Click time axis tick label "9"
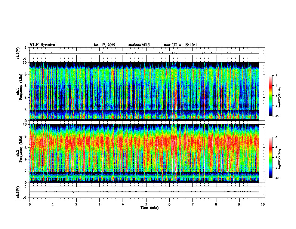The image size is (296, 229). (x=239, y=204)
